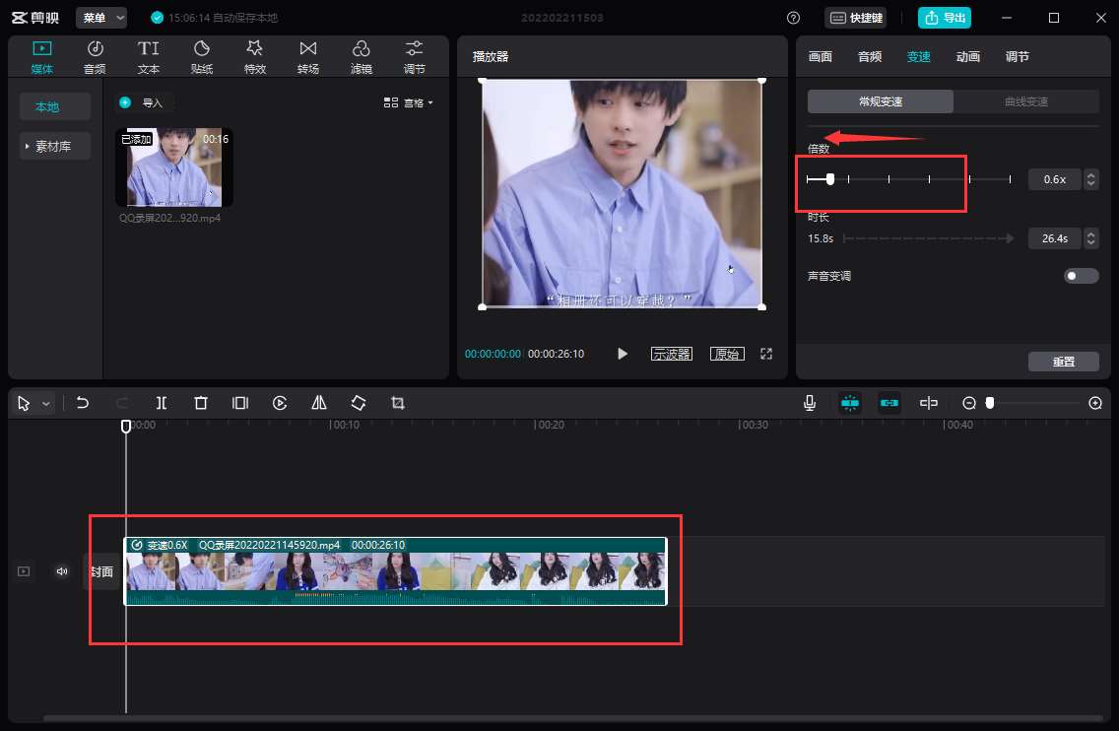Toggle the 自动吸附 snapping icon
The height and width of the screenshot is (731, 1119).
pos(850,403)
